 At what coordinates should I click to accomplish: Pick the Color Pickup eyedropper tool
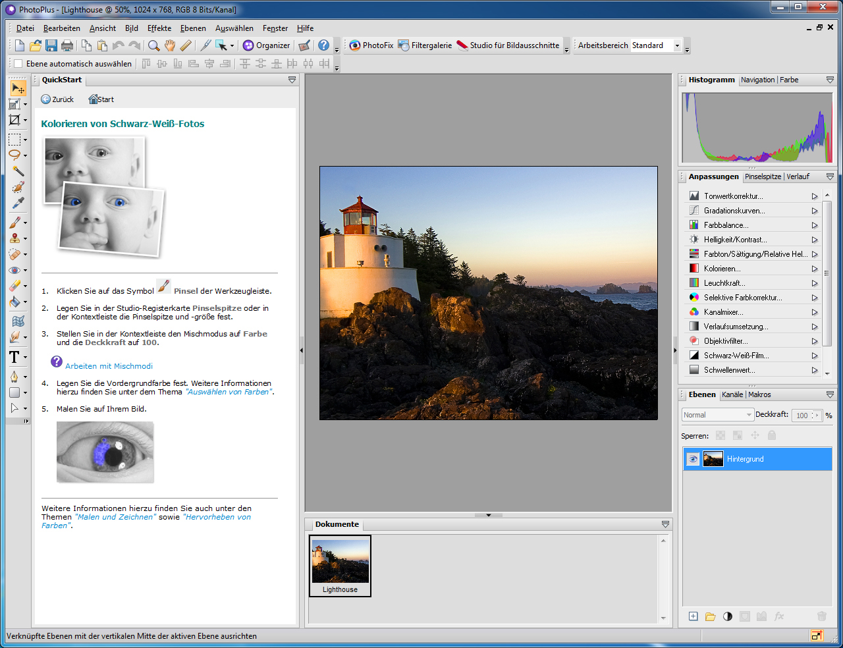[18, 203]
